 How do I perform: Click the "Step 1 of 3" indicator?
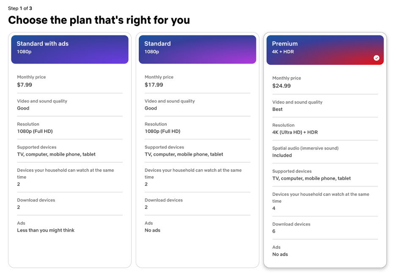point(20,8)
